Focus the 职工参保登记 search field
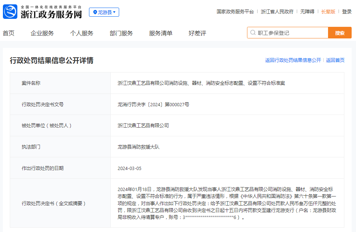 pos(288,33)
